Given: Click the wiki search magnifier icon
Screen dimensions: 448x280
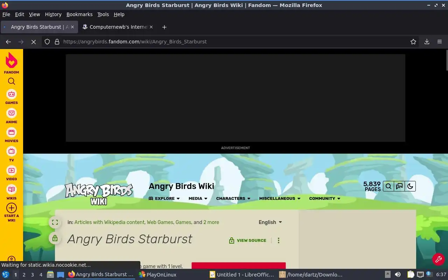Looking at the screenshot, I should coord(388,186).
